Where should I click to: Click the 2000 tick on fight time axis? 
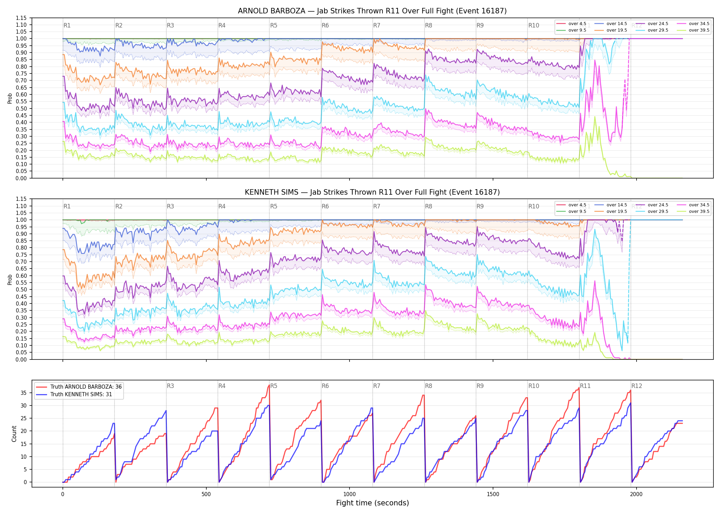click(x=636, y=494)
